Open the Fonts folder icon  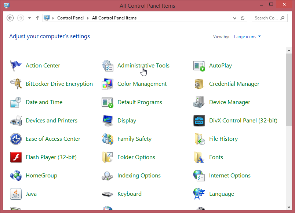(x=199, y=157)
